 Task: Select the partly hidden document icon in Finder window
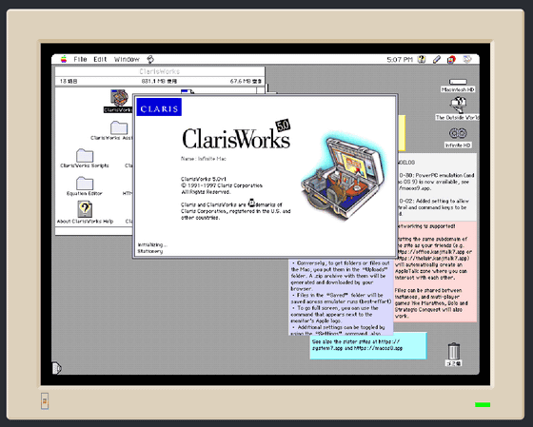(x=188, y=92)
